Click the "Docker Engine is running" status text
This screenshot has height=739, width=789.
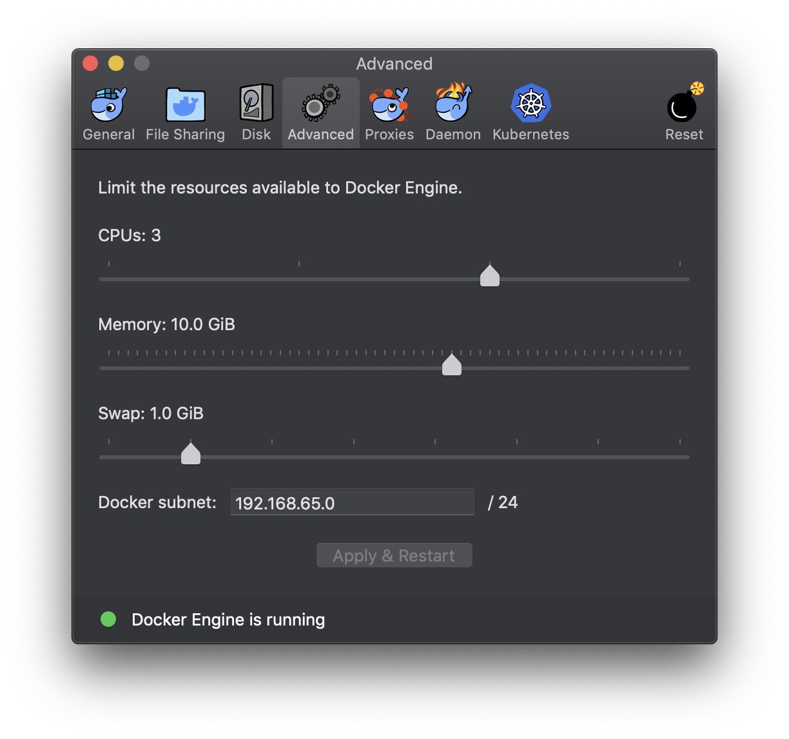click(x=228, y=620)
